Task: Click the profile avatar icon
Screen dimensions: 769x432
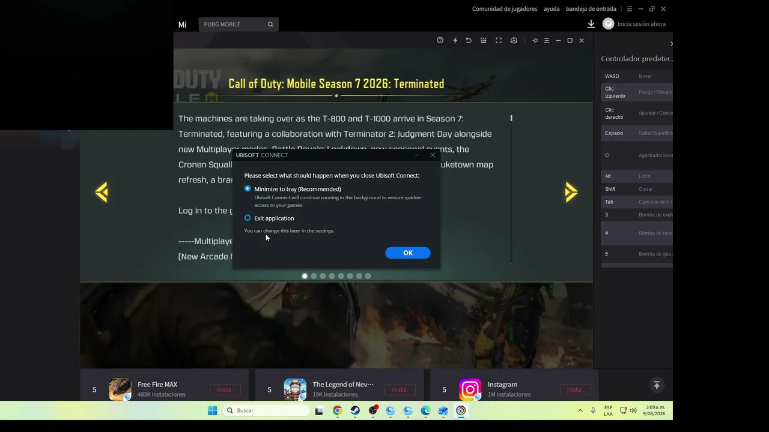Action: tap(609, 24)
